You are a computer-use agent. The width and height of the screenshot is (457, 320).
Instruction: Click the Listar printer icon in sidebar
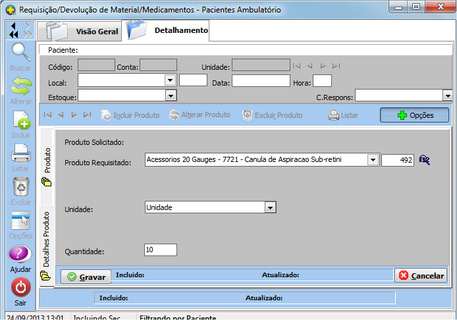click(x=20, y=153)
